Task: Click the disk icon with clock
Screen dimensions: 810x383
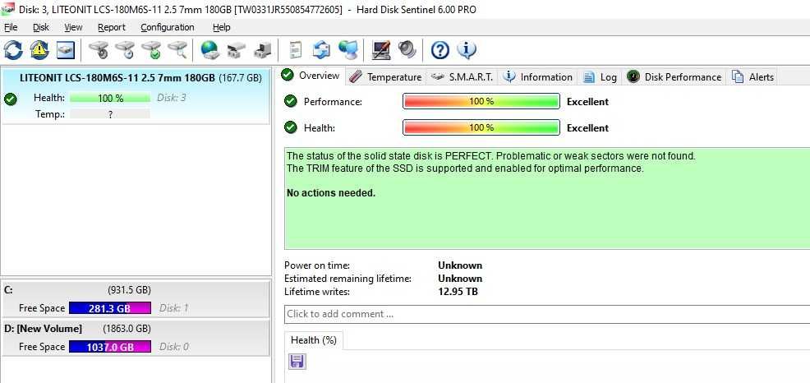Action: pyautogui.click(x=125, y=49)
